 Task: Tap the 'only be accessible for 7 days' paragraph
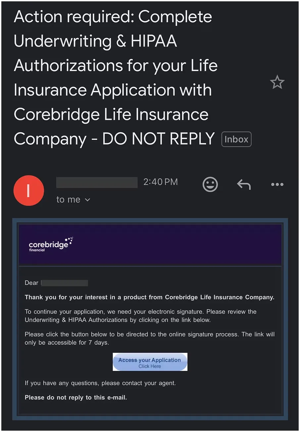click(x=150, y=338)
